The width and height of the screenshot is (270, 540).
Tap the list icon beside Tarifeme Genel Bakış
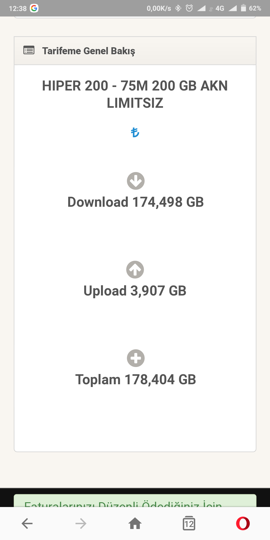(29, 50)
